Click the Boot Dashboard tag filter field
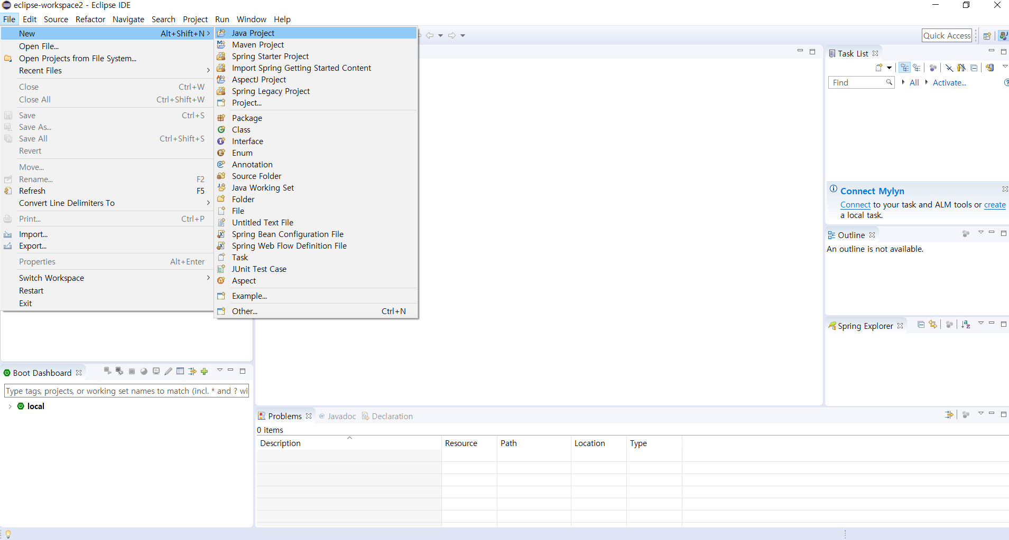 pos(126,391)
